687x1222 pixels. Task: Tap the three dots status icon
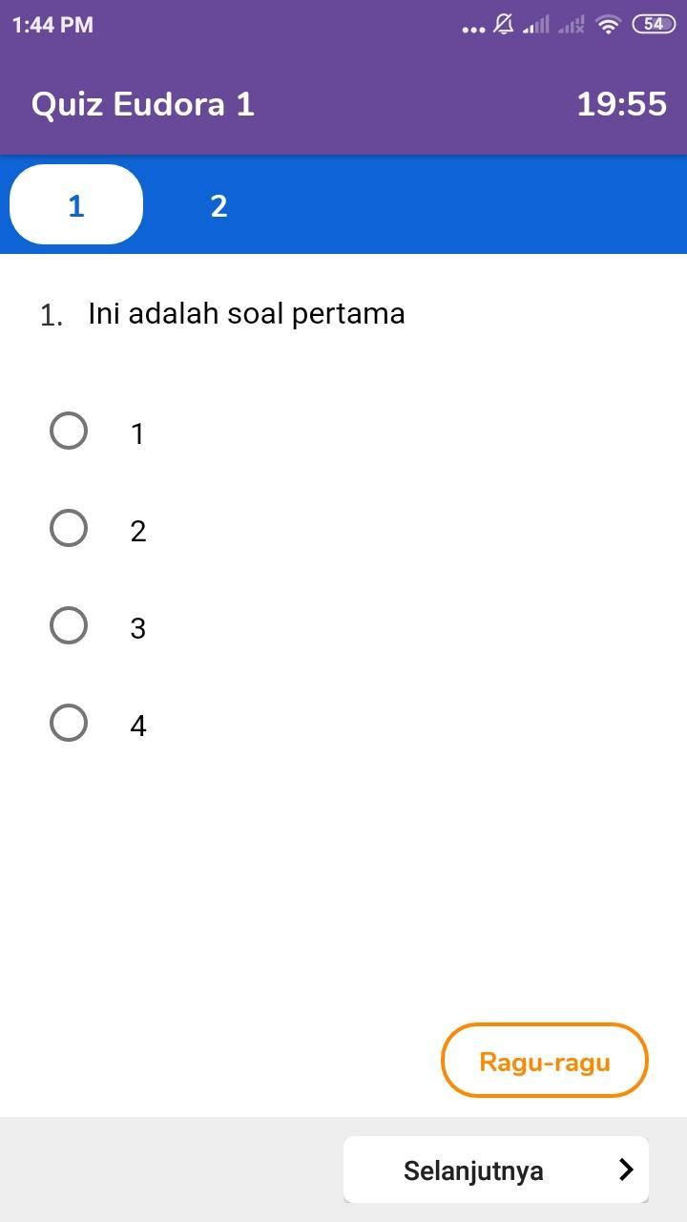coord(473,30)
